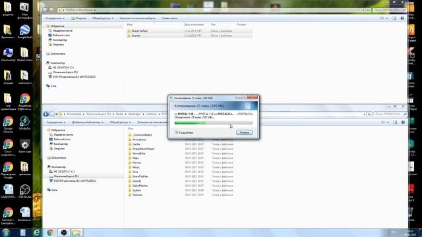
Task: Create Новая папка in the upper window
Action: 169,18
